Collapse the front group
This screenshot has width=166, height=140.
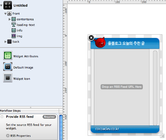click(x=5, y=14)
